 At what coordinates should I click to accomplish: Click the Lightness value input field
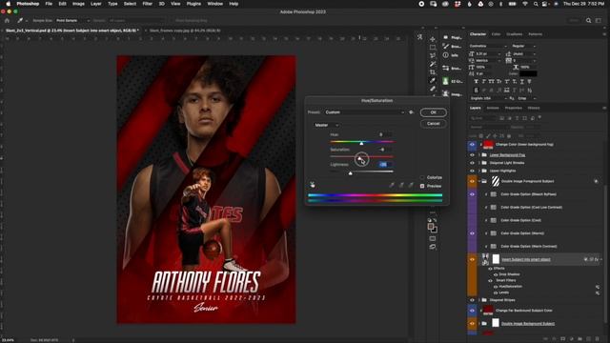click(385, 165)
